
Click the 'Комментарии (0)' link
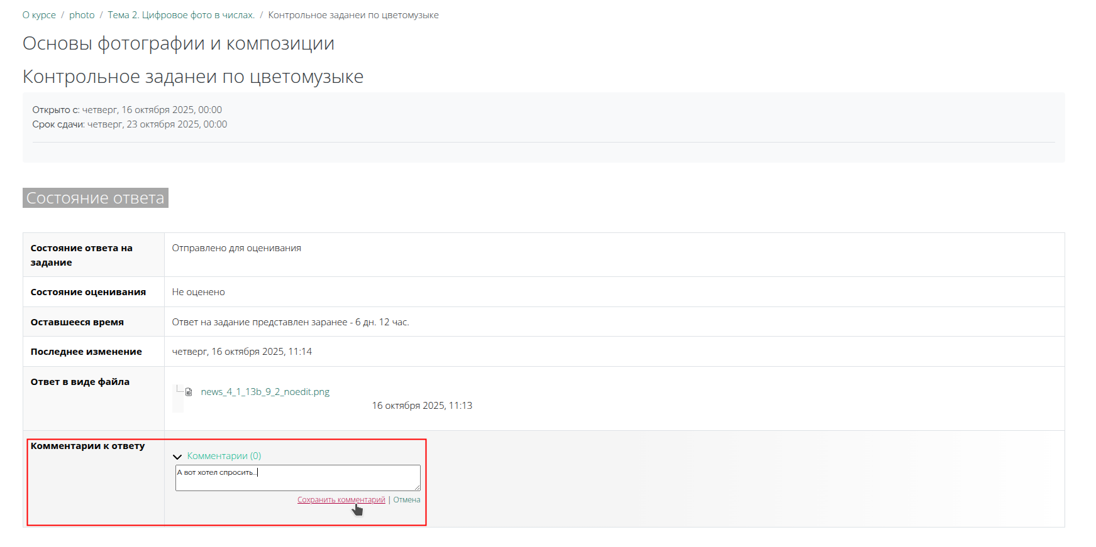pos(224,456)
